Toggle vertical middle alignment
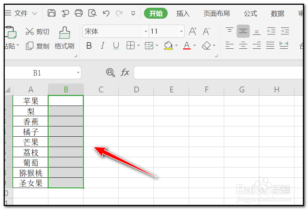The image size is (308, 210). [243, 31]
